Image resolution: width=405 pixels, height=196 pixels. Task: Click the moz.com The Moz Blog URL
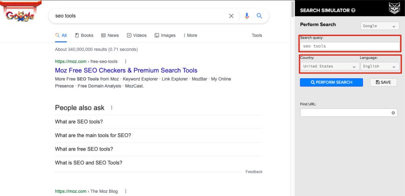pyautogui.click(x=86, y=191)
